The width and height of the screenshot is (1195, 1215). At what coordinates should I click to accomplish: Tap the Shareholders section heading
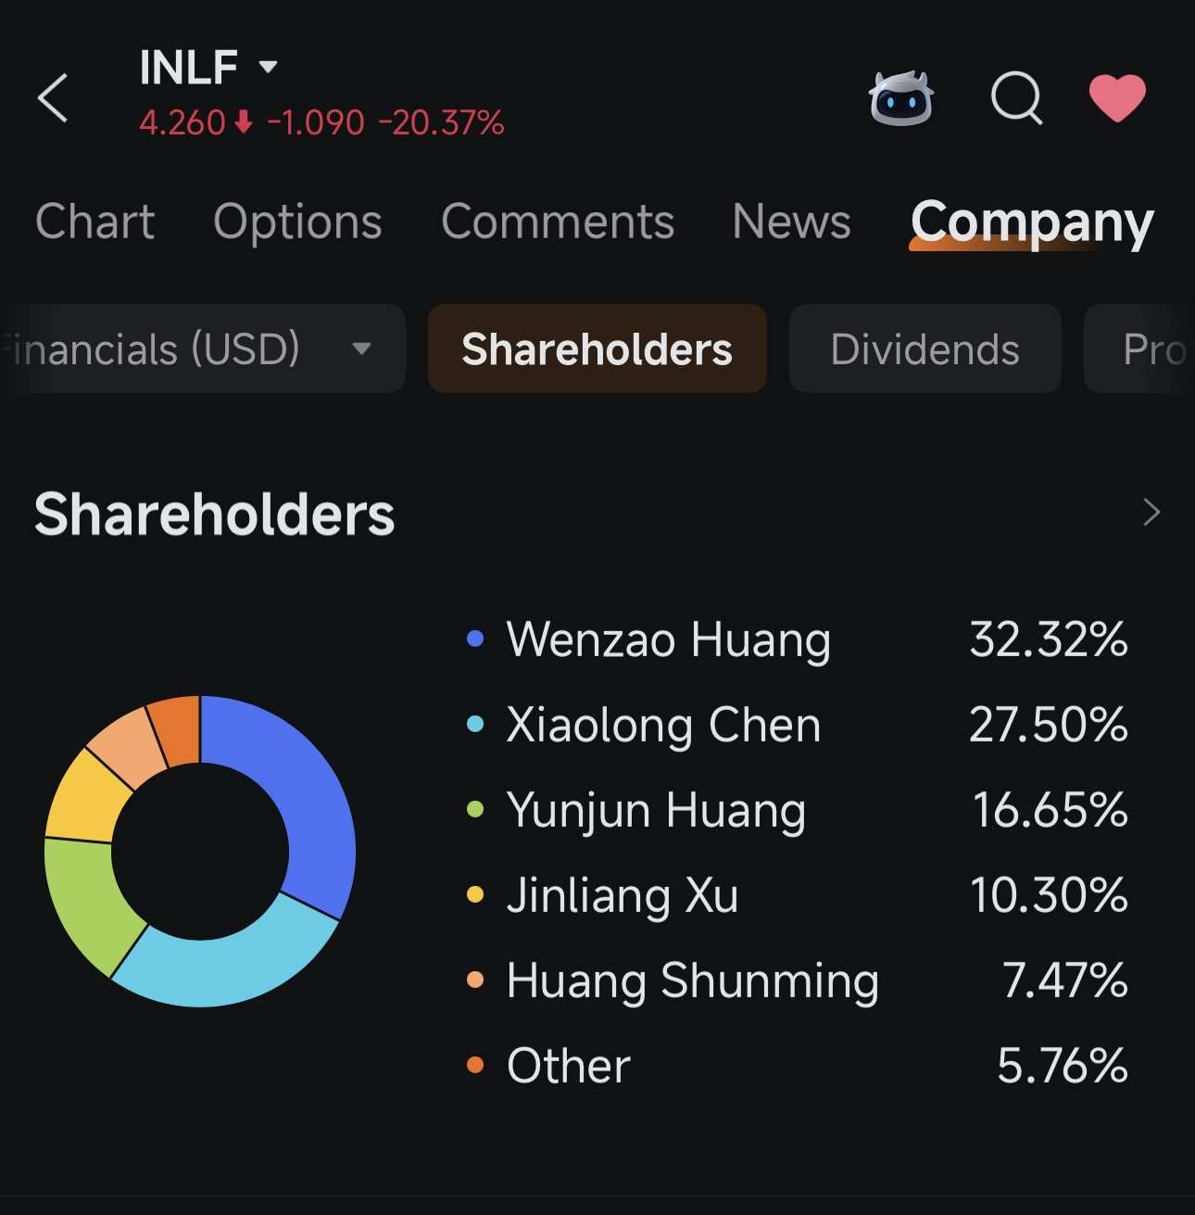click(215, 513)
